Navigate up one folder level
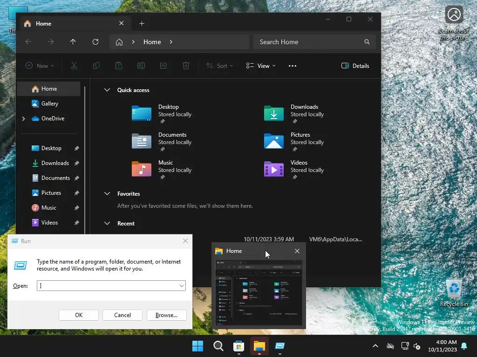 pos(73,42)
